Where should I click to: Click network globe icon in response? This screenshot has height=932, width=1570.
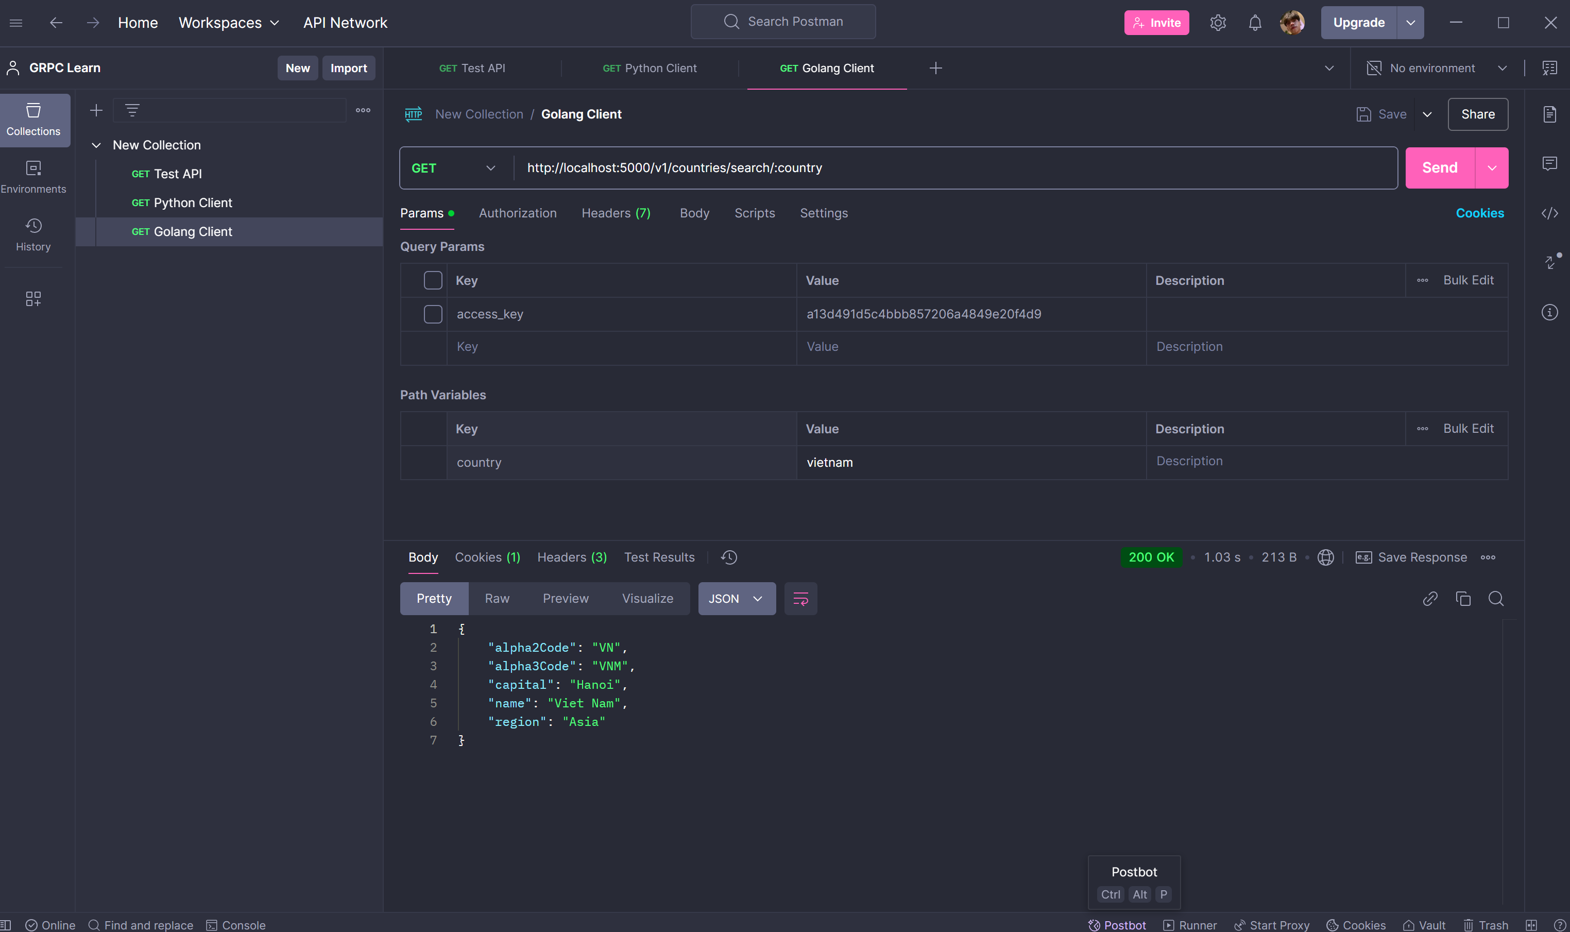pyautogui.click(x=1325, y=557)
